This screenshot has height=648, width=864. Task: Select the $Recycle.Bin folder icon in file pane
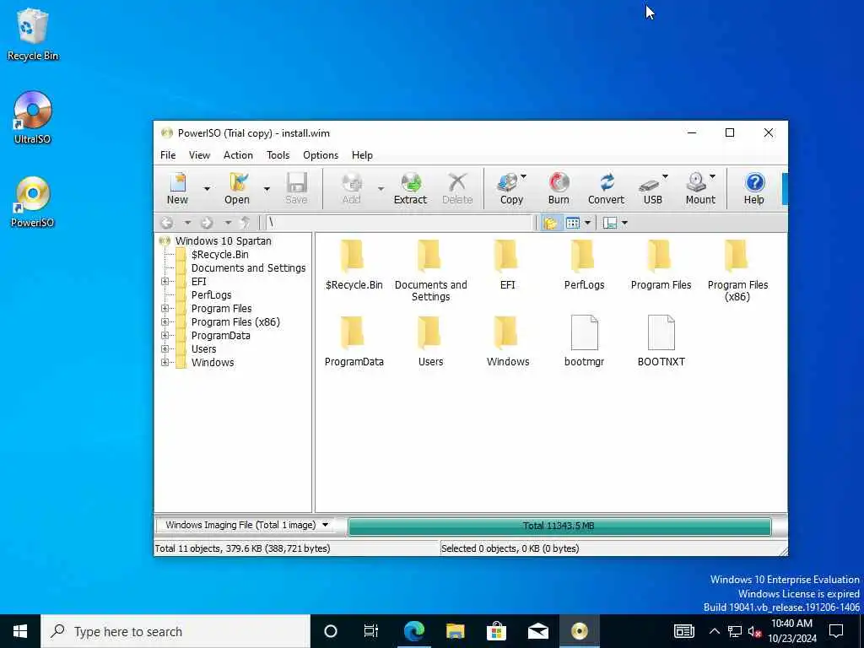pos(353,256)
